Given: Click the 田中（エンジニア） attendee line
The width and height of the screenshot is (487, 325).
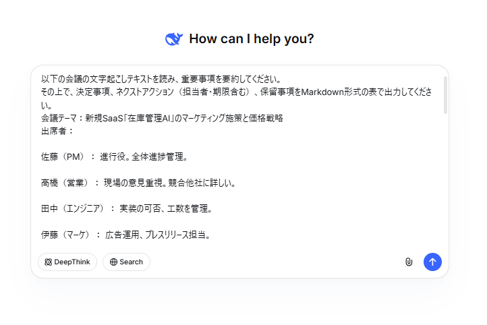Looking at the screenshot, I should point(127,209).
